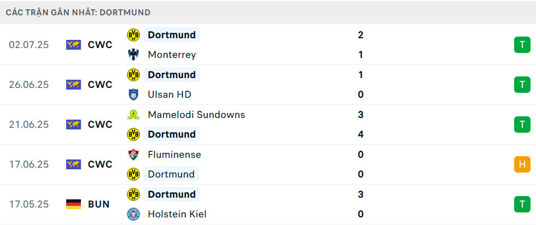Click CWC competition icon for 02.07.25 match
The image size is (536, 225).
click(x=73, y=45)
